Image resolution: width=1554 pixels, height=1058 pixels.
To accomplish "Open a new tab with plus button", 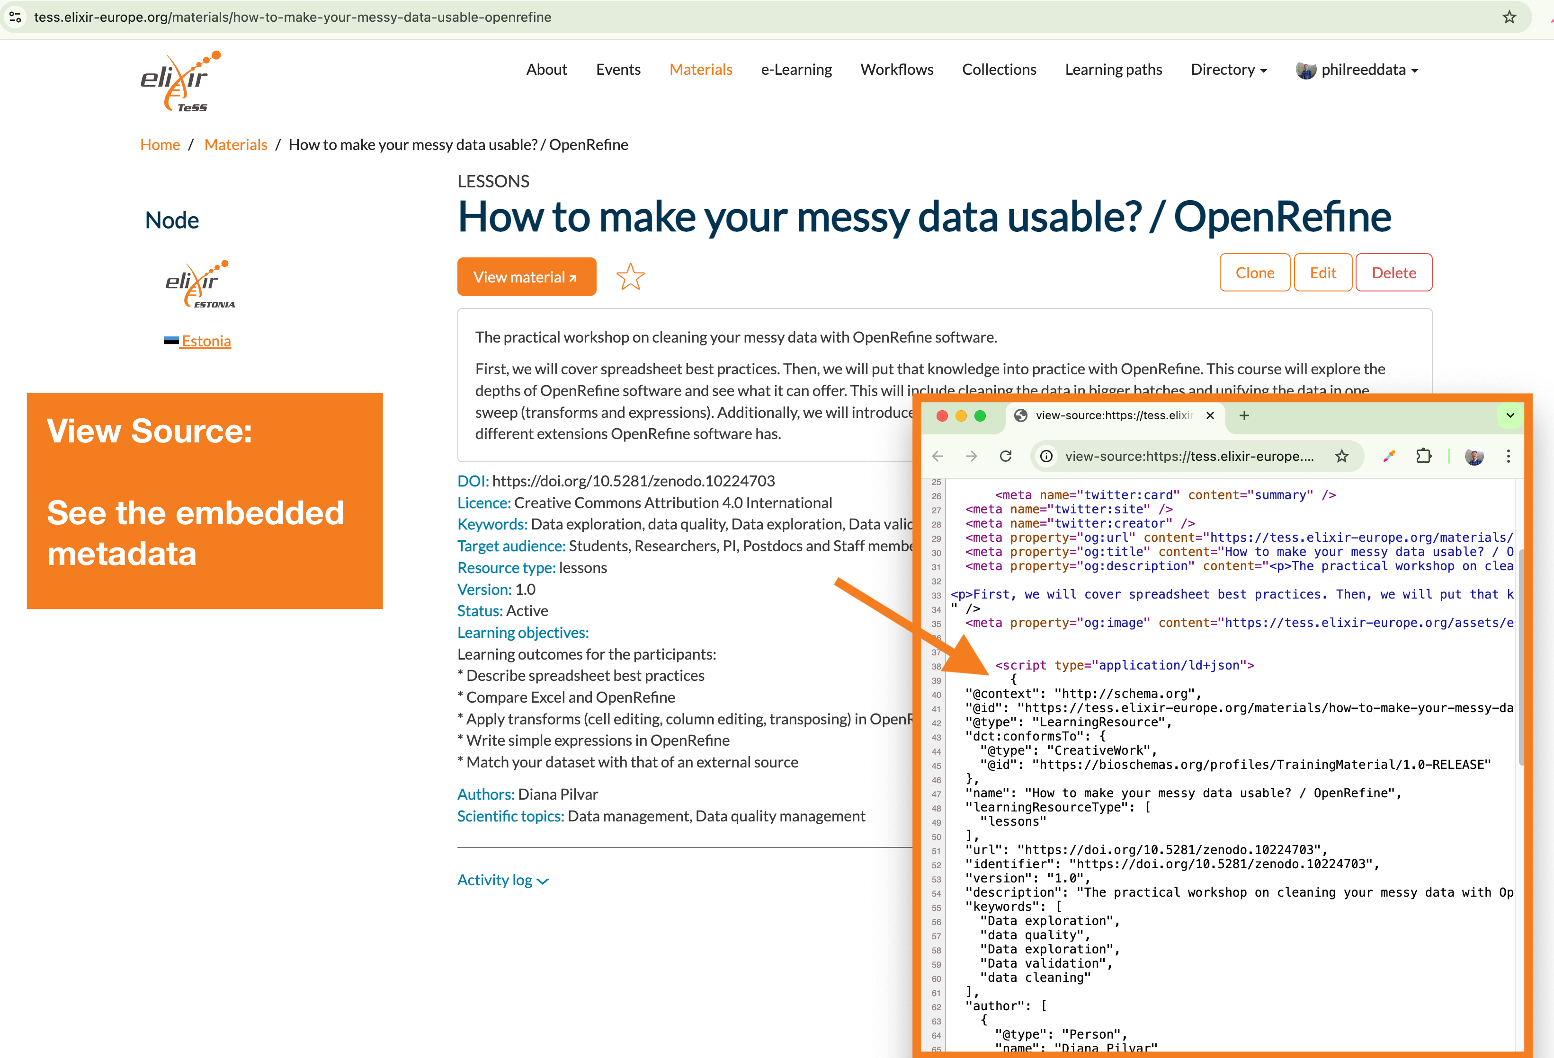I will tap(1244, 415).
